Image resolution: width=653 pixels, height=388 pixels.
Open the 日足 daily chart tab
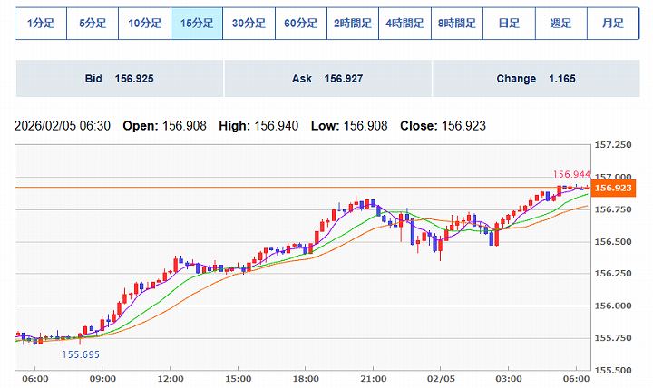[508, 24]
